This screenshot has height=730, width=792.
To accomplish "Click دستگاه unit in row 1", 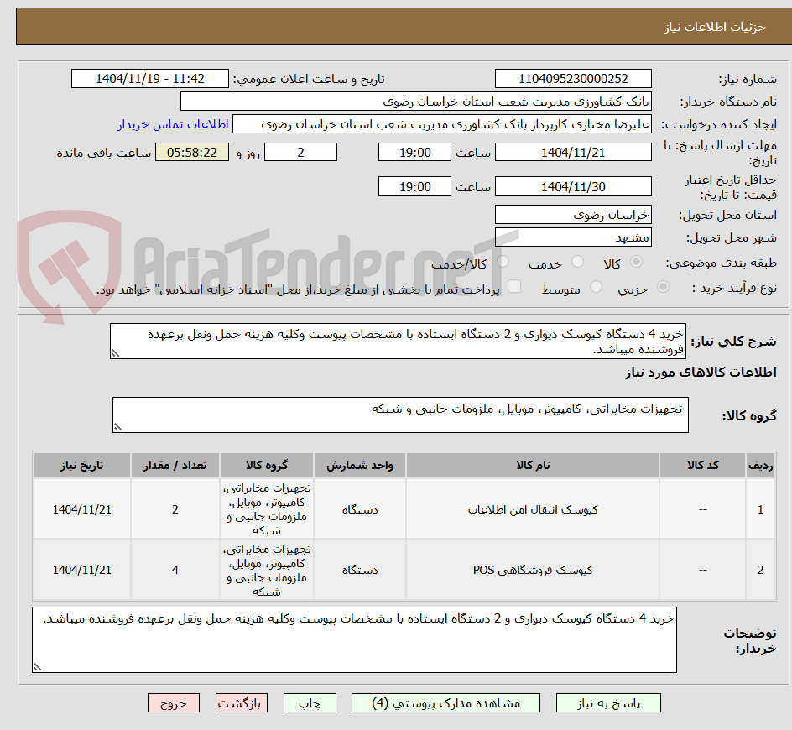I will [x=360, y=509].
